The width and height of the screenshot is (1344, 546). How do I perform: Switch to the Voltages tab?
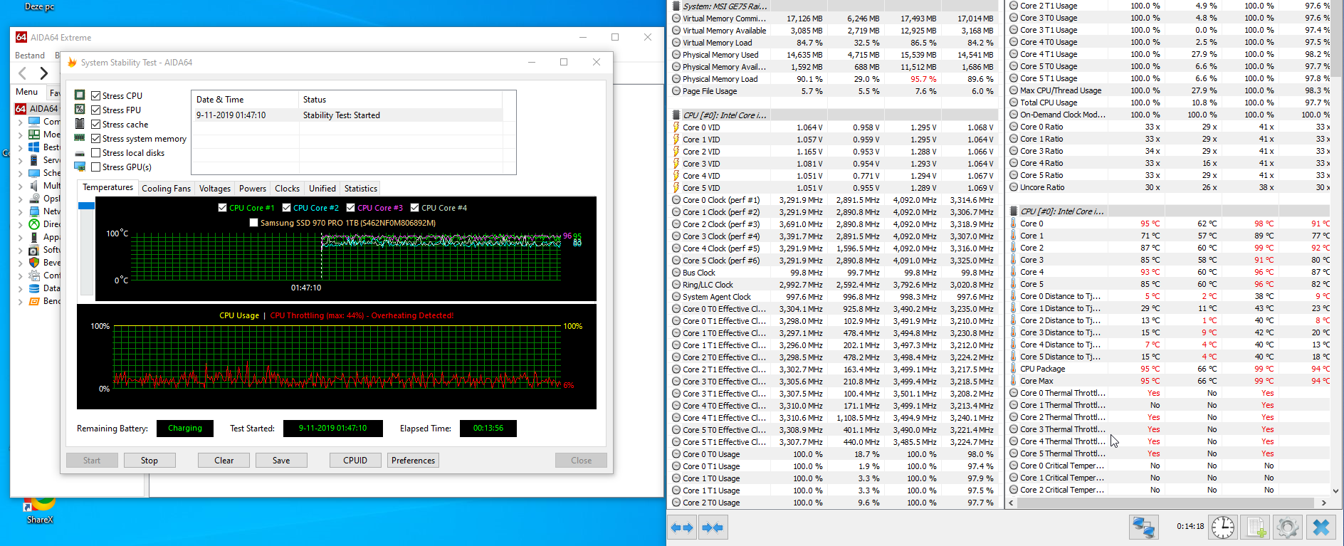click(214, 189)
